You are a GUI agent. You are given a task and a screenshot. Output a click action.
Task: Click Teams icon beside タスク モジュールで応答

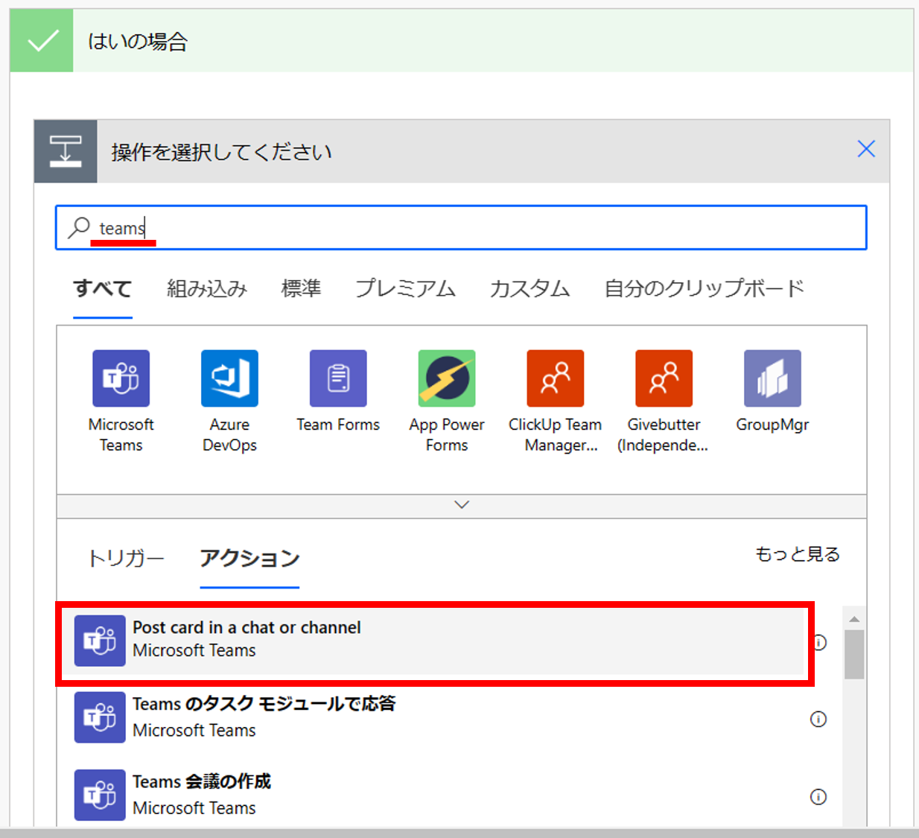[100, 717]
